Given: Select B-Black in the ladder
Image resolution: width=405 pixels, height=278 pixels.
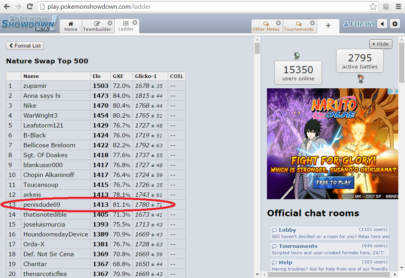Looking at the screenshot, I should [x=35, y=135].
